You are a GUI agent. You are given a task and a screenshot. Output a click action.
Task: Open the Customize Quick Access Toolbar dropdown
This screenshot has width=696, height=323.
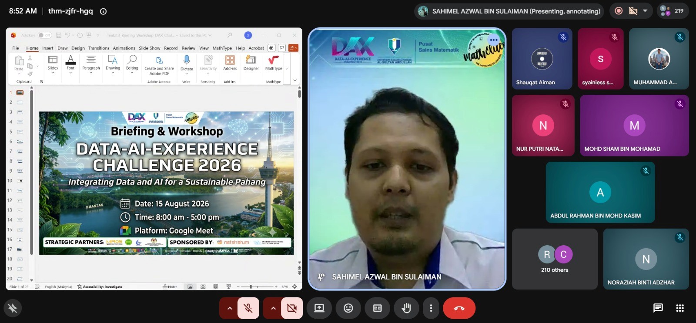97,35
